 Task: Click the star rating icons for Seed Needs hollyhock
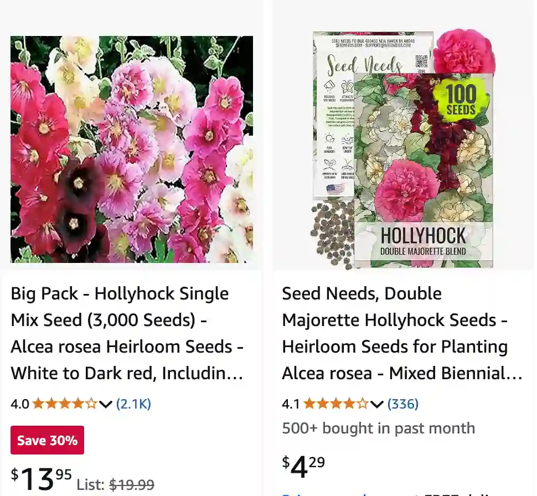point(337,404)
